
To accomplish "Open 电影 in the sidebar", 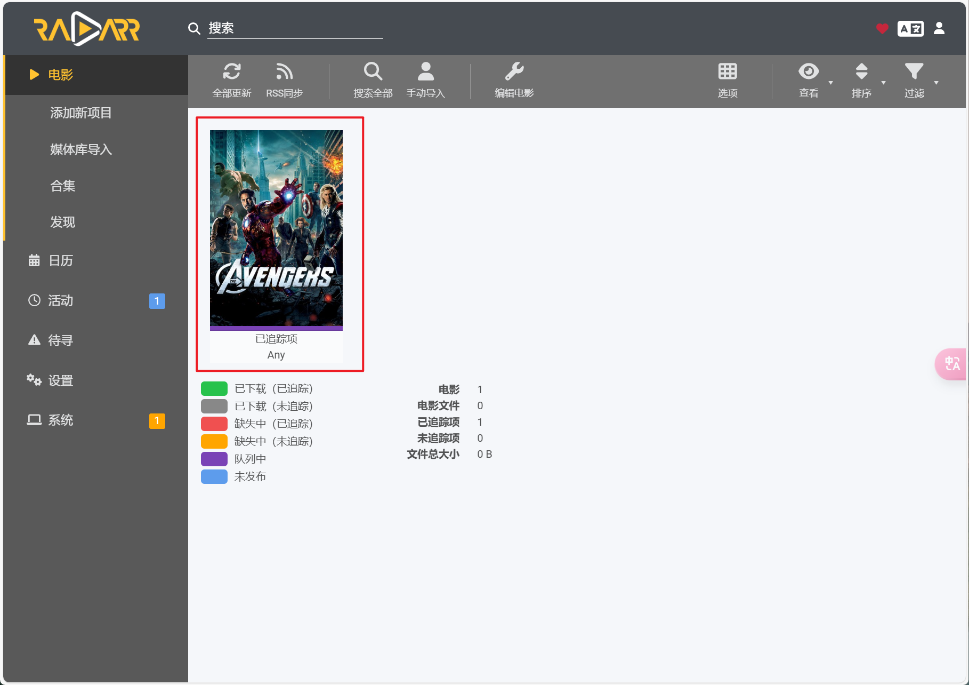I will click(x=96, y=75).
